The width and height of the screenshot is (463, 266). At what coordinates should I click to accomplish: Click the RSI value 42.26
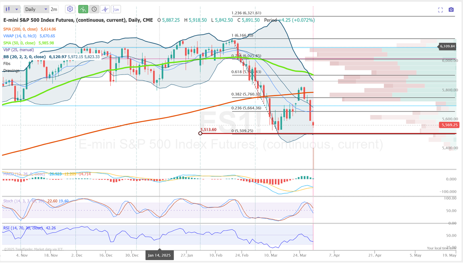pos(51,228)
